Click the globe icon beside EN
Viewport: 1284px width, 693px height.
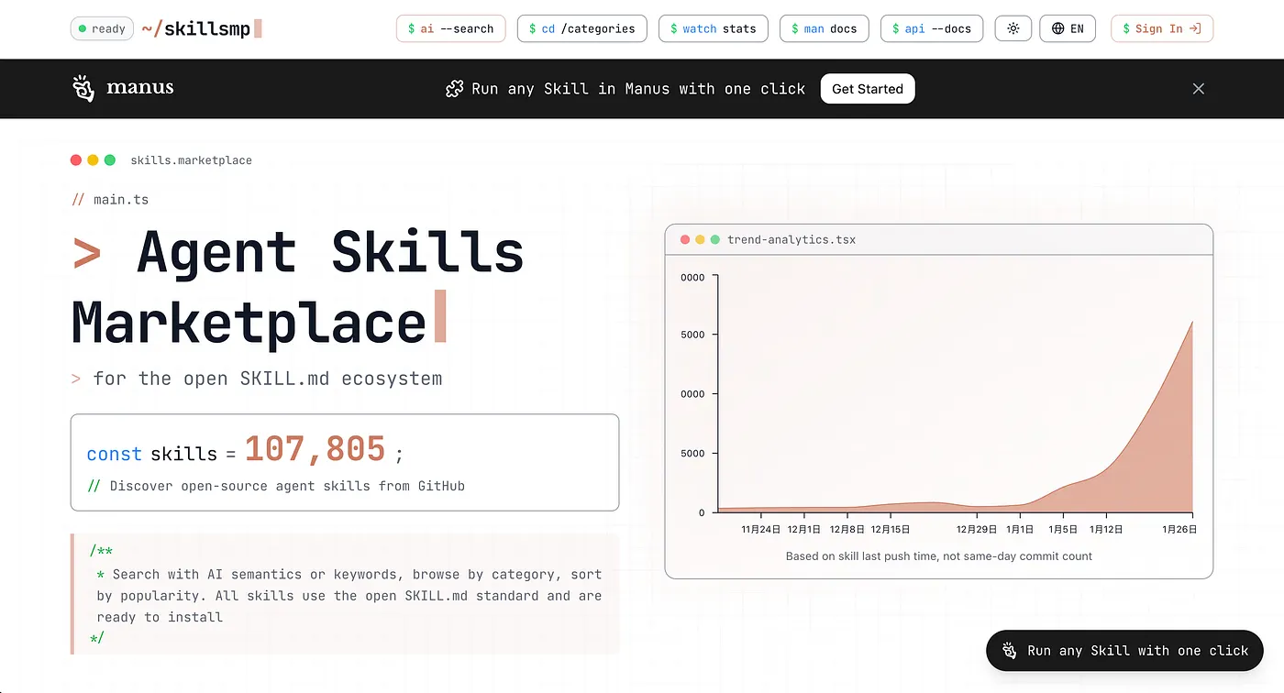pyautogui.click(x=1058, y=28)
